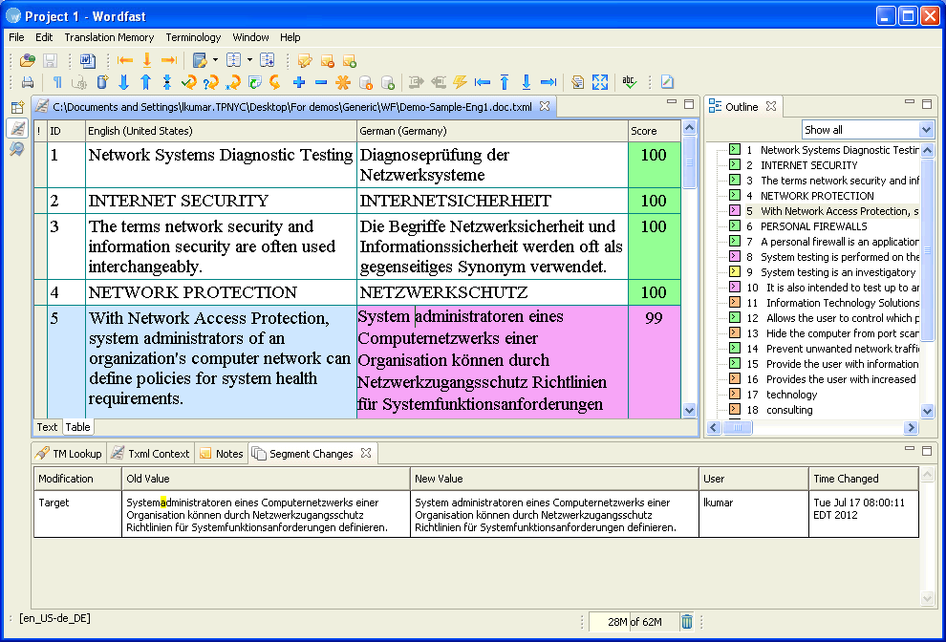Toggle the paragraph mark (pilcrow) icon

57,83
